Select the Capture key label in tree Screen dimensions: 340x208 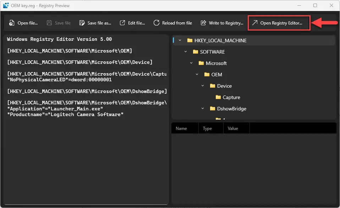coord(231,97)
